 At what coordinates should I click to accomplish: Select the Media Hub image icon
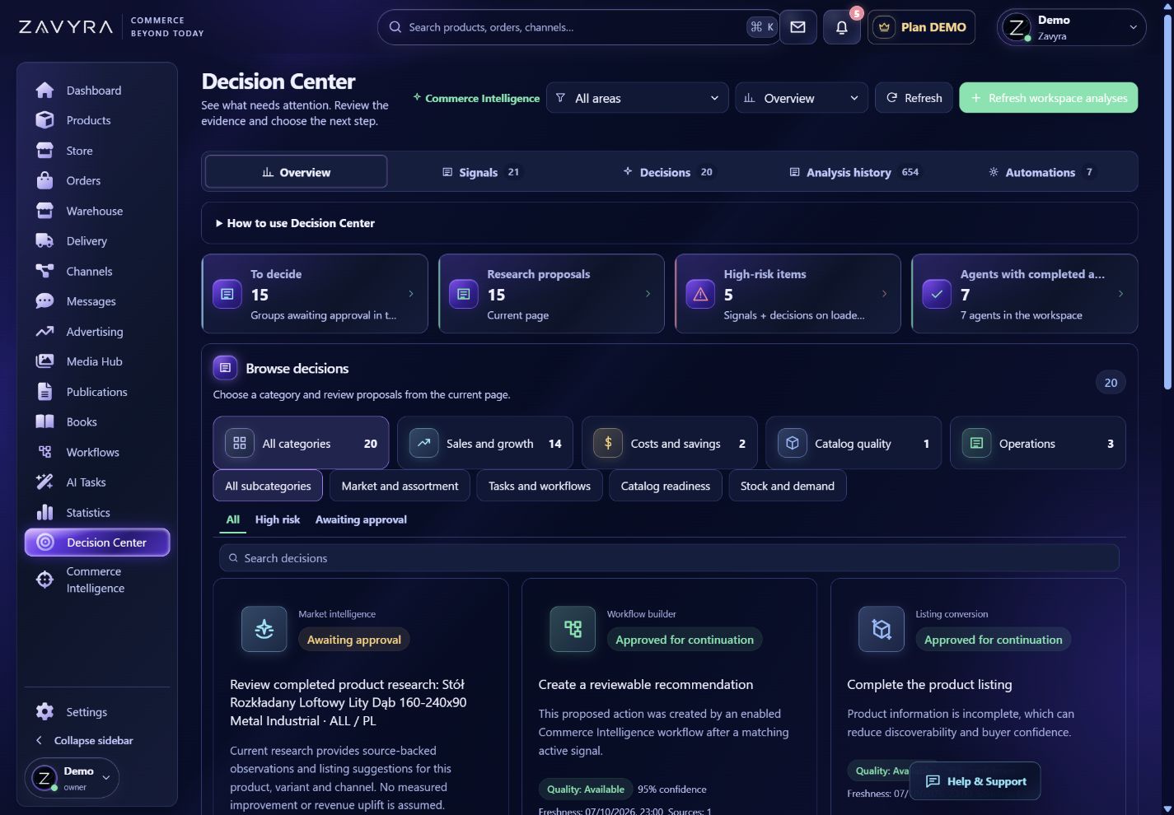(x=44, y=361)
